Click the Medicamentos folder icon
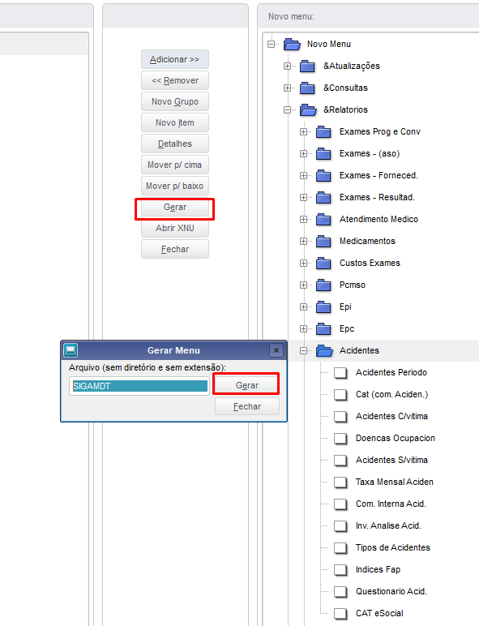The height and width of the screenshot is (626, 479). coord(323,241)
